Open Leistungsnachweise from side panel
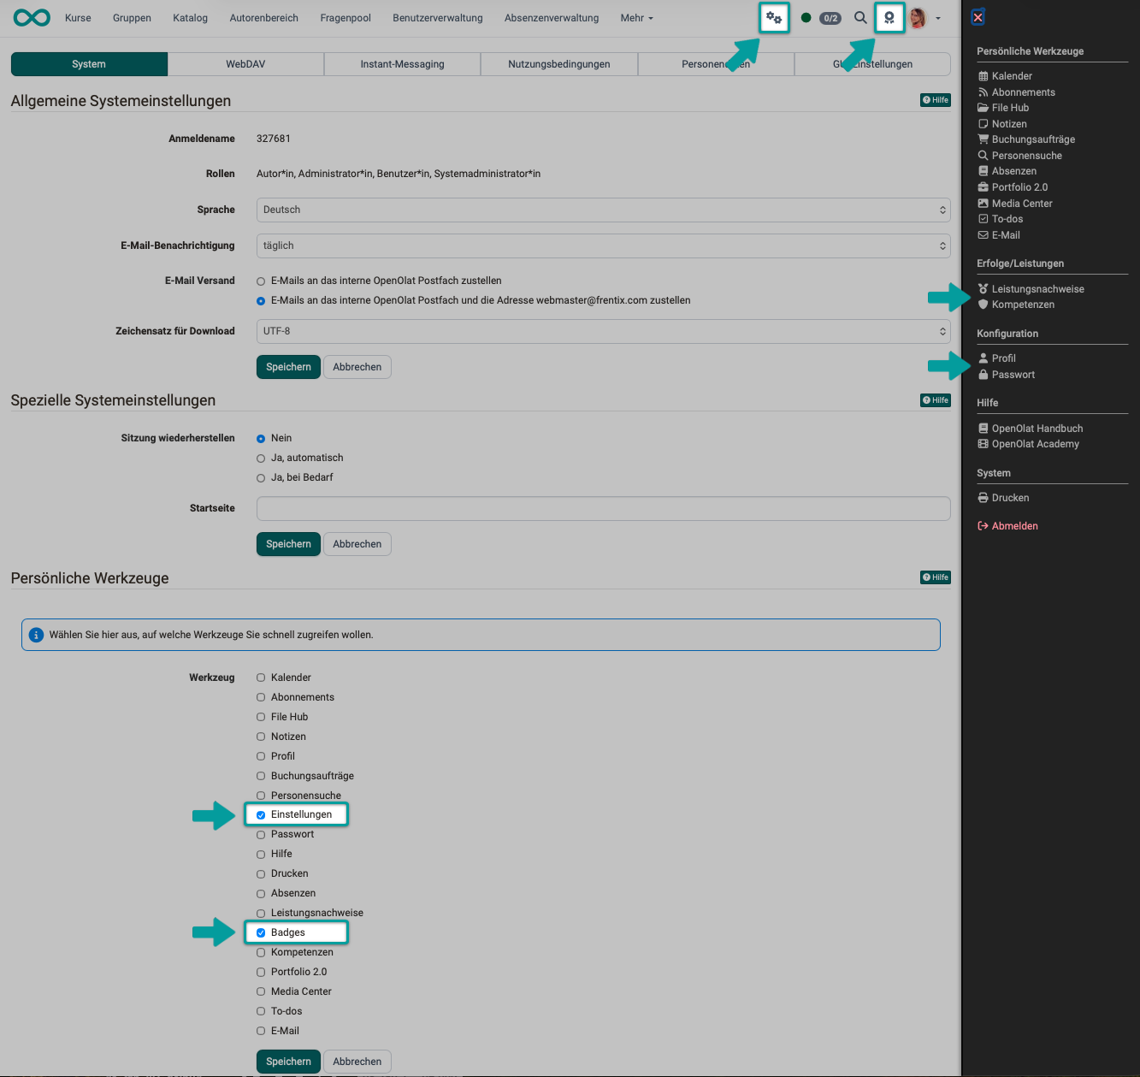 [x=1031, y=289]
